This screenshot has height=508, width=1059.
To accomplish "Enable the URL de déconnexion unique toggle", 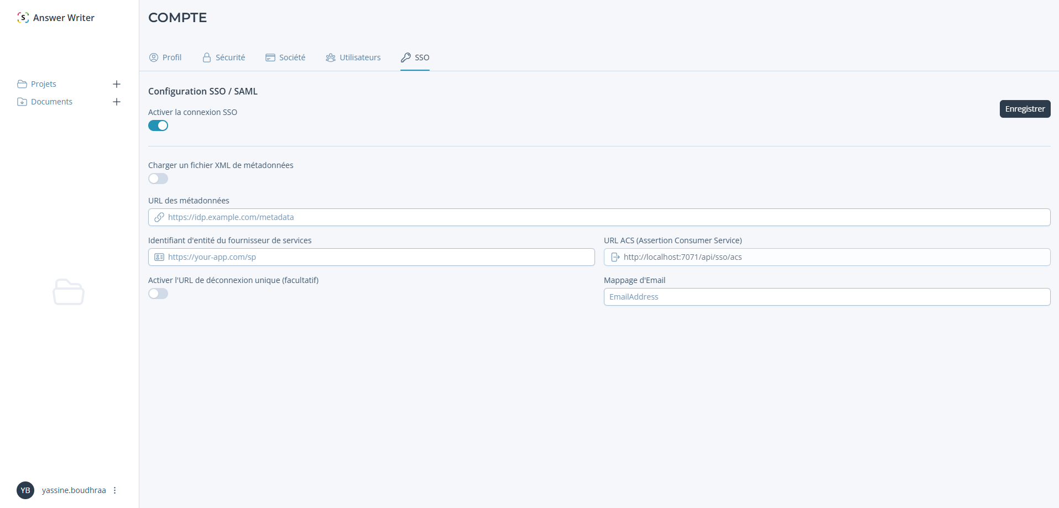I will pyautogui.click(x=158, y=294).
